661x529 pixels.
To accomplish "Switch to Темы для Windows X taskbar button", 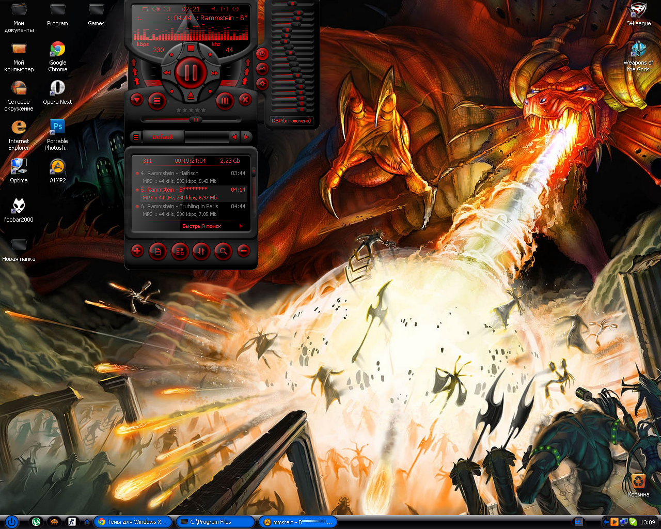I will 132,522.
